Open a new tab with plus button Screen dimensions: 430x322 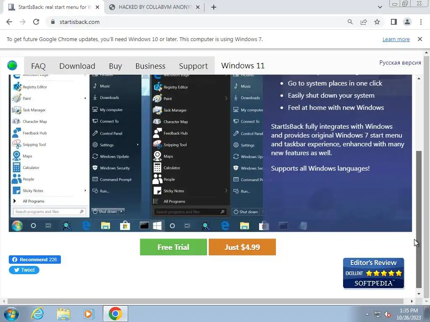pos(214,7)
